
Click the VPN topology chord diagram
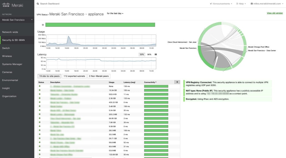click(x=222, y=46)
